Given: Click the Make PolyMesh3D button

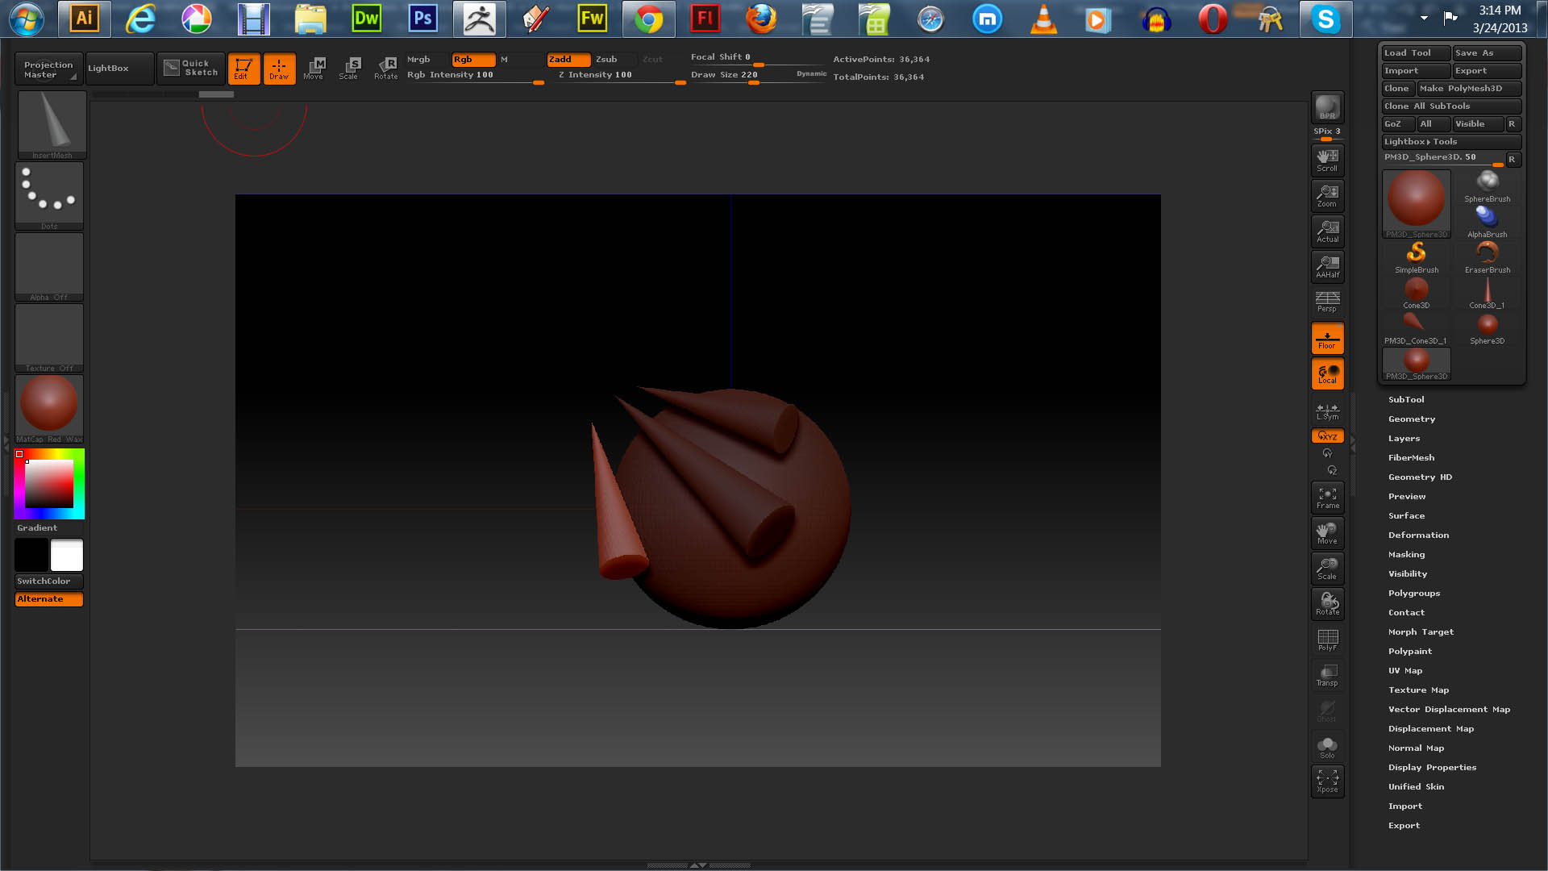Looking at the screenshot, I should 1469,89.
